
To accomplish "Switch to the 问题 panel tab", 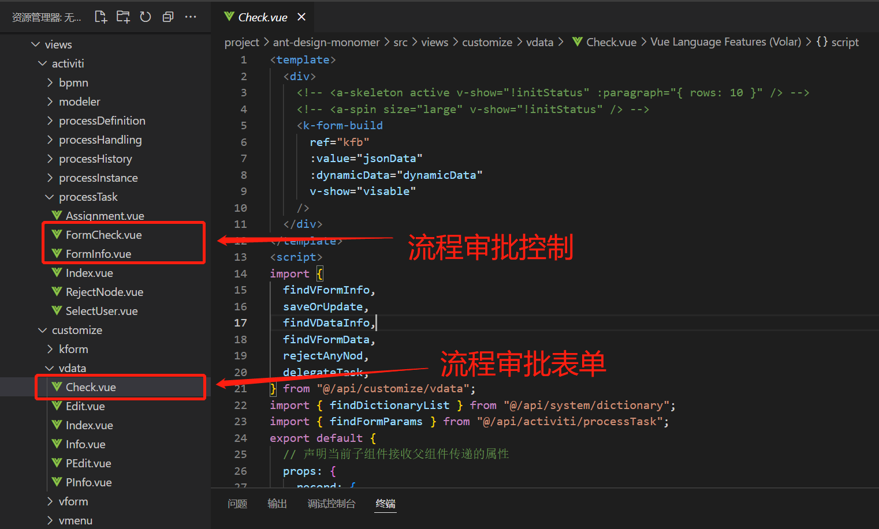I will point(237,504).
